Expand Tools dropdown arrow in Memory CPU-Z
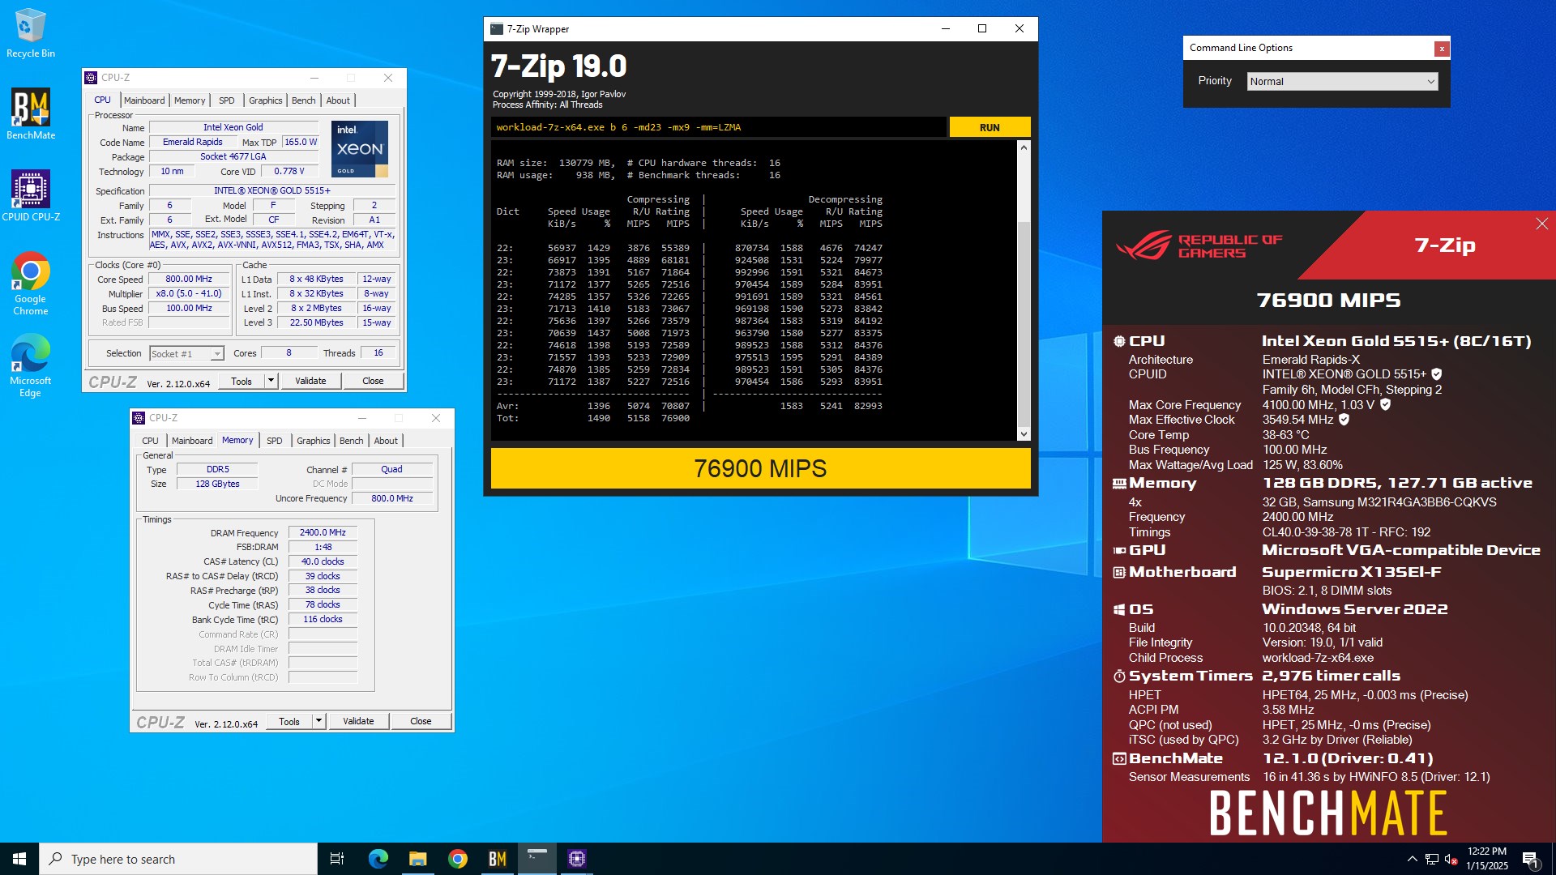The height and width of the screenshot is (875, 1556). coord(318,721)
